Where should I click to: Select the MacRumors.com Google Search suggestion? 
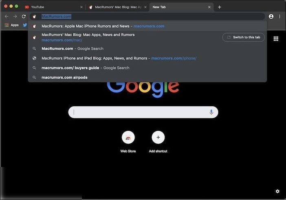pyautogui.click(x=73, y=48)
